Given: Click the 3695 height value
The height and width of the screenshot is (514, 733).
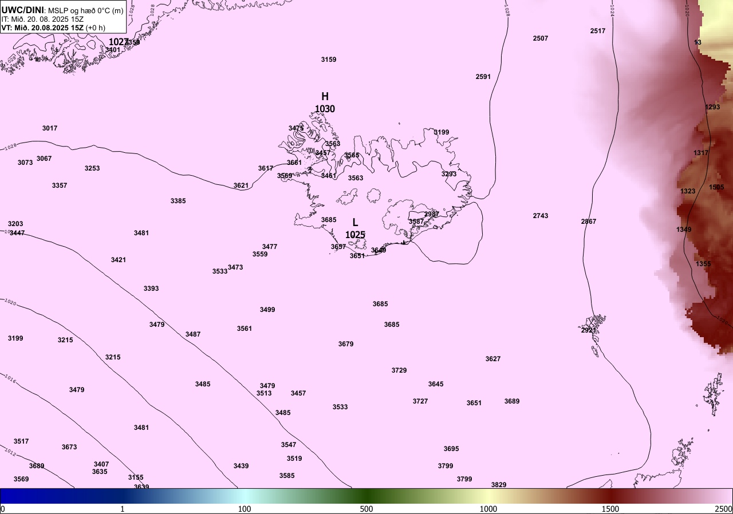Looking at the screenshot, I should coord(451,449).
